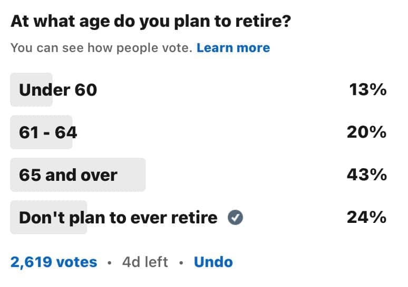The image size is (408, 287).
Task: Click the checkmark icon beside Don't plan to ever retire
Action: 235,217
